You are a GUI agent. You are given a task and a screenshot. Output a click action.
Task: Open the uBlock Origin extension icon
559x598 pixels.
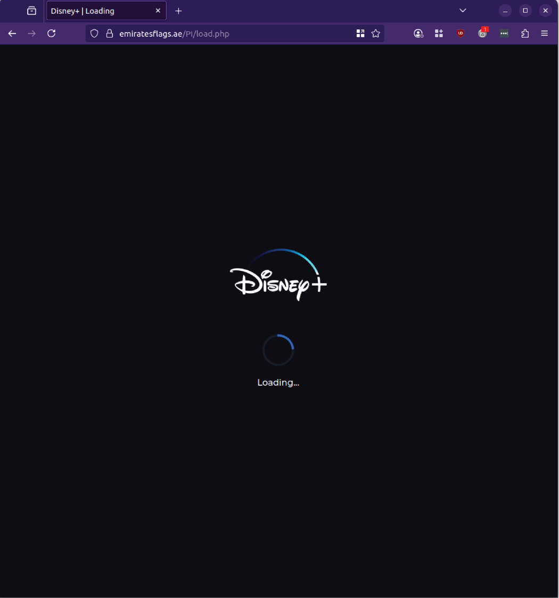tap(459, 33)
